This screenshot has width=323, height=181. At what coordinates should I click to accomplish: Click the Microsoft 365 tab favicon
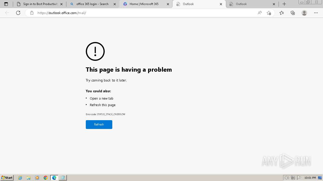[125, 4]
